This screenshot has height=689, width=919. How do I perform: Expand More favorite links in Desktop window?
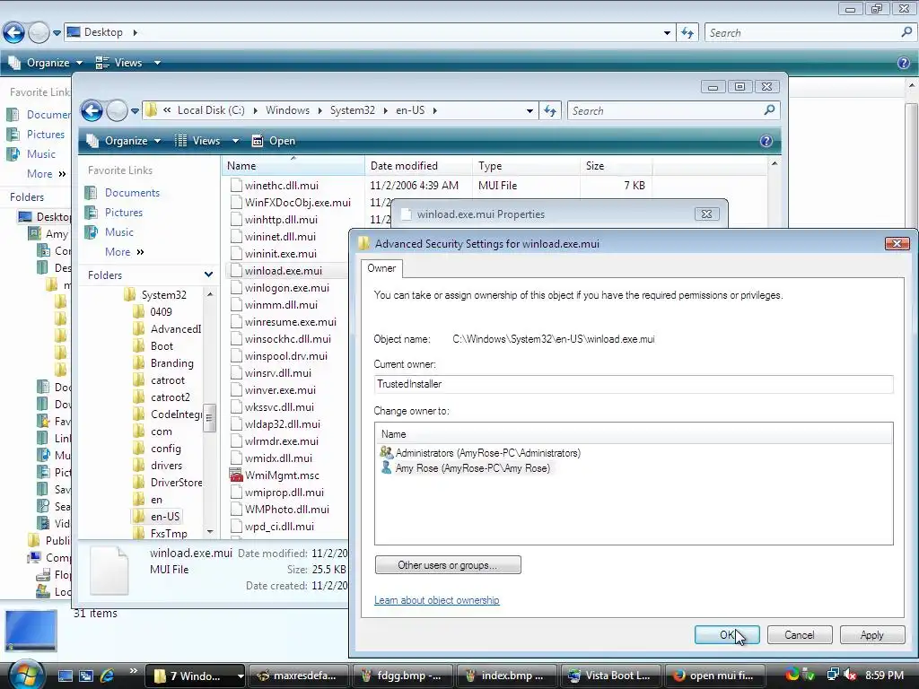(x=46, y=173)
